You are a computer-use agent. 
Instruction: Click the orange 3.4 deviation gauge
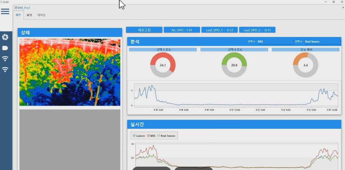305,65
